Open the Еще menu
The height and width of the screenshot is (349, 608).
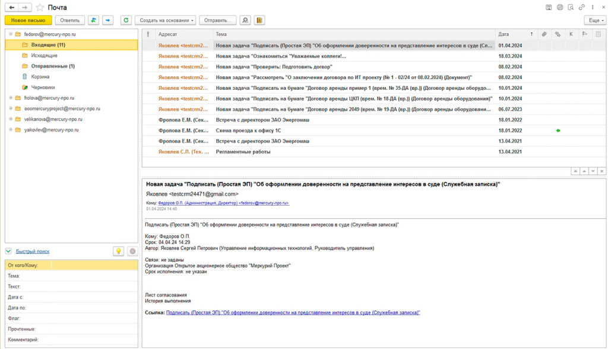pos(594,20)
